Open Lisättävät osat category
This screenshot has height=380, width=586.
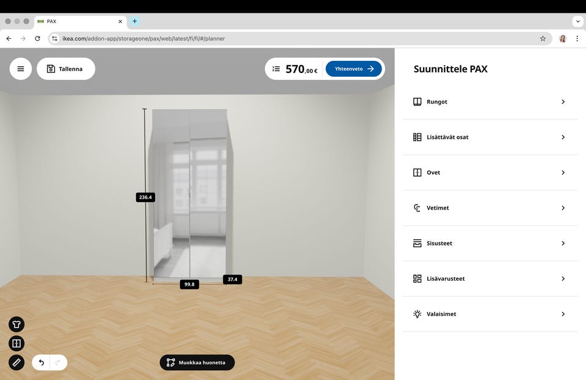(490, 137)
